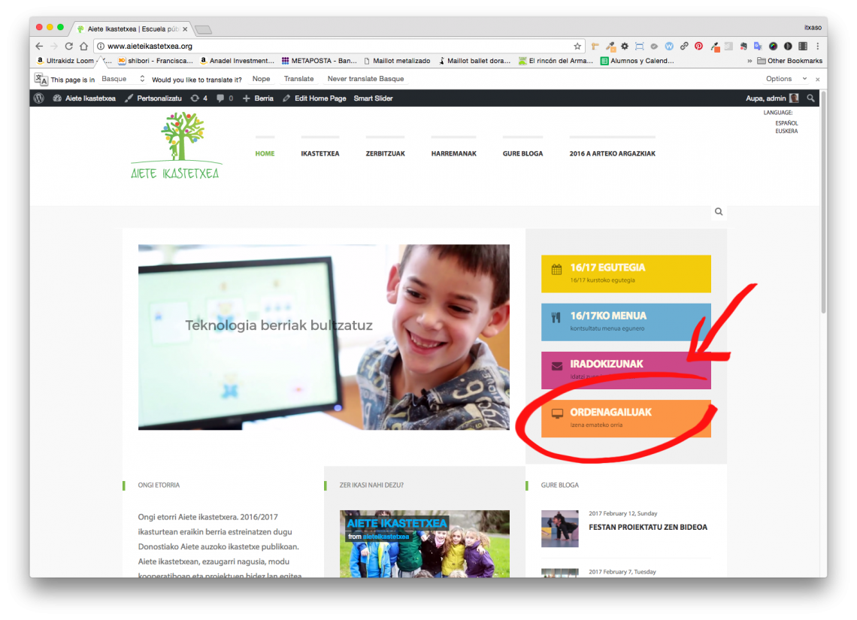Open the Maillot metalizado bookmark
Screen dimensions: 857x620
[x=397, y=61]
